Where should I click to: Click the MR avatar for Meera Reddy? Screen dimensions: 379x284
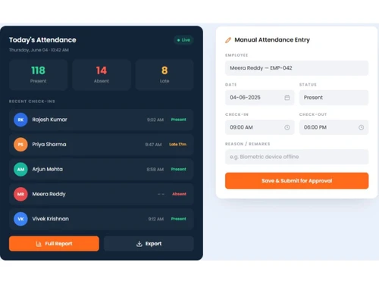click(20, 194)
